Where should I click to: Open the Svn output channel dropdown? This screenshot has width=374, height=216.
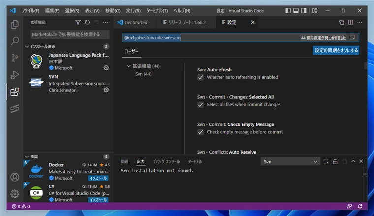pyautogui.click(x=290, y=162)
